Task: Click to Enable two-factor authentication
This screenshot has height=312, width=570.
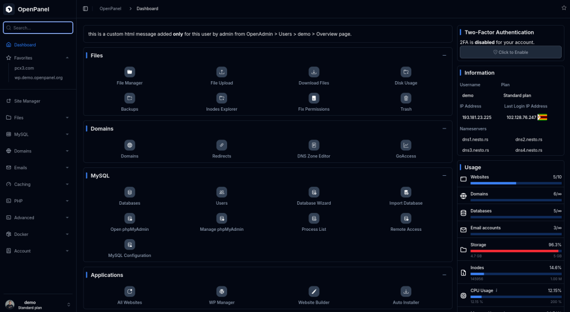Action: [x=510, y=52]
